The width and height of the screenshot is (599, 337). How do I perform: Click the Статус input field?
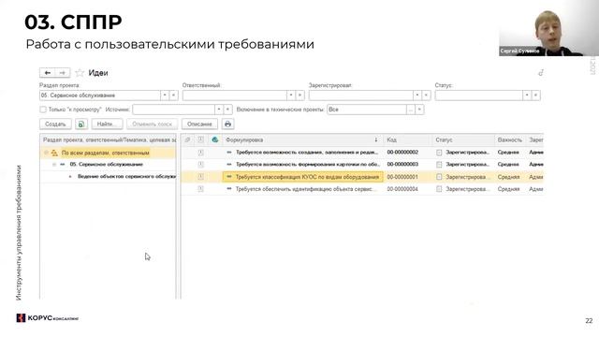(x=479, y=95)
